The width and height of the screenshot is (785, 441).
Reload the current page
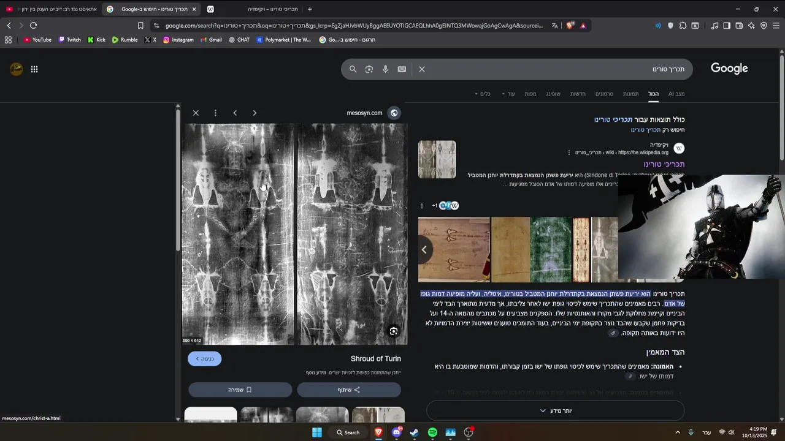coord(33,25)
